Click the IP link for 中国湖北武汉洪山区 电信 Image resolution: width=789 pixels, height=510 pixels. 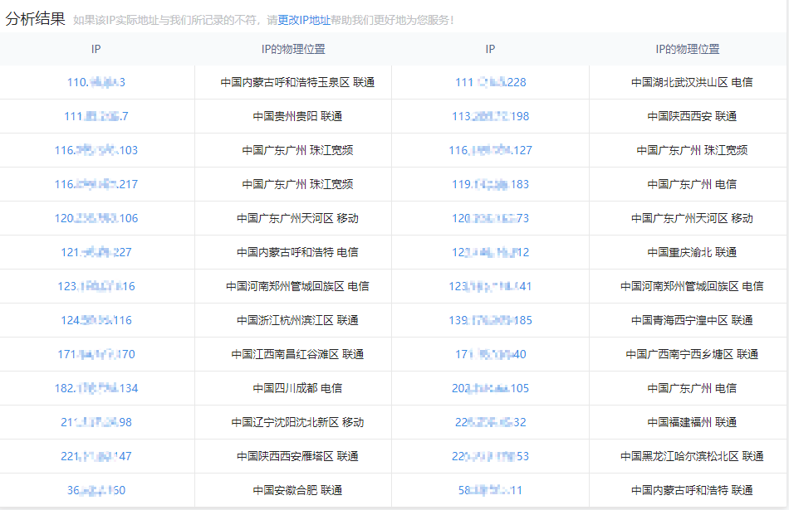(x=490, y=82)
